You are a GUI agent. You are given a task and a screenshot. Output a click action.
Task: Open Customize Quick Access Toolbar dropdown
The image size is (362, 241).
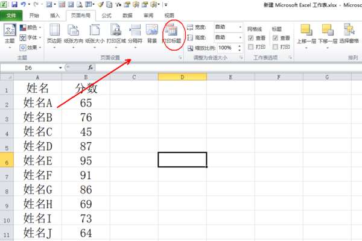tap(166, 4)
